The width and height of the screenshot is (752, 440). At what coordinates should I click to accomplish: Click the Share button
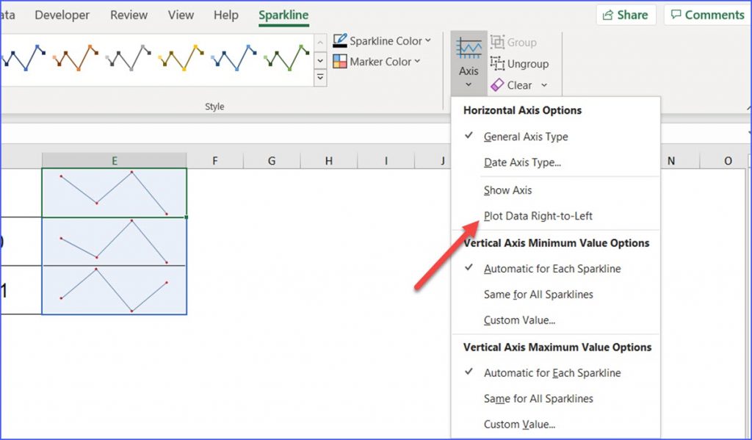pos(625,14)
